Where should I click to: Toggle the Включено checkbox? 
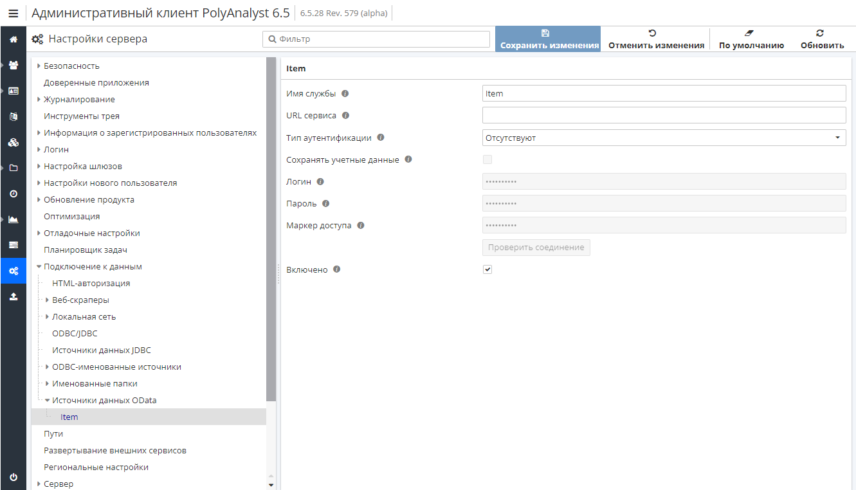coord(487,269)
